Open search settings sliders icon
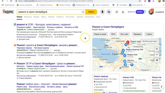 tap(109, 12)
